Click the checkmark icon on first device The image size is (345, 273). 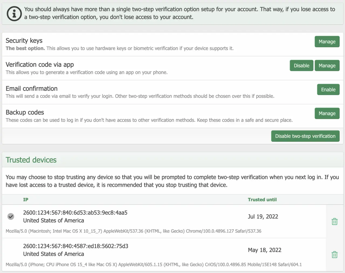11,216
